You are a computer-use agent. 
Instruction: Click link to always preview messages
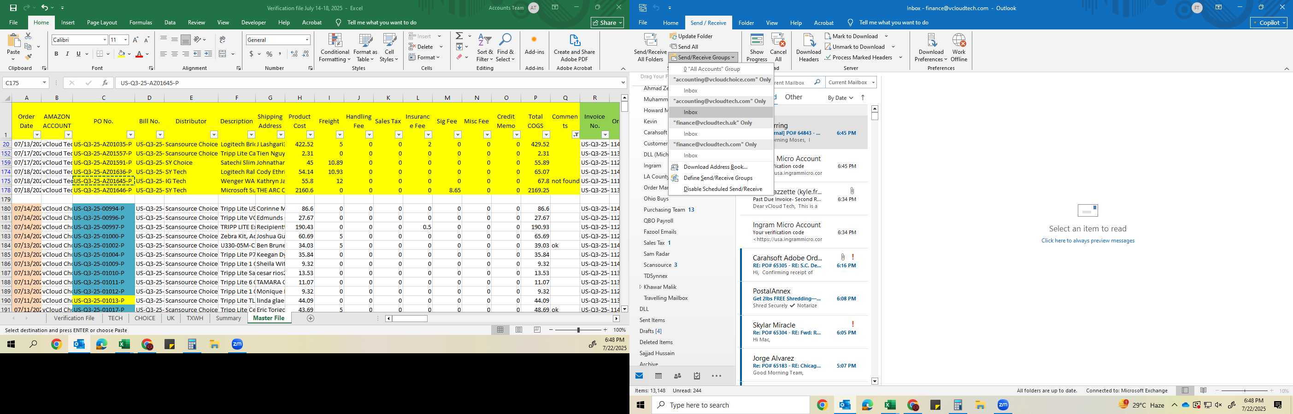click(x=1087, y=241)
